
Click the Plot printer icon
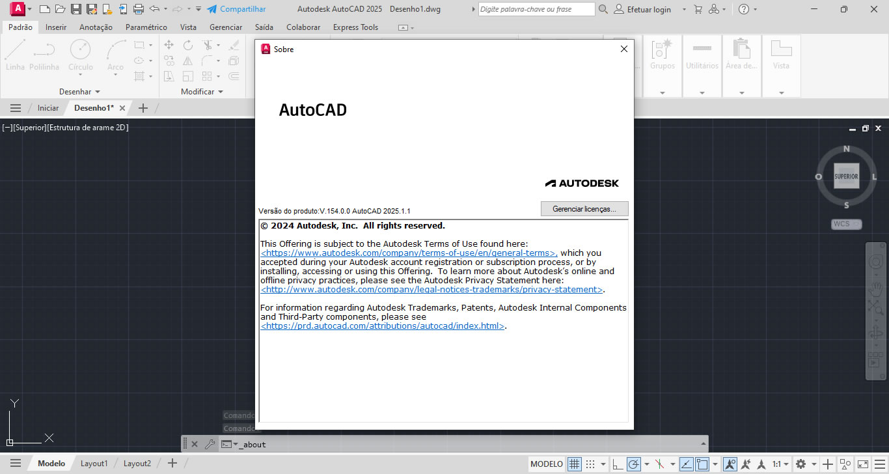tap(138, 9)
